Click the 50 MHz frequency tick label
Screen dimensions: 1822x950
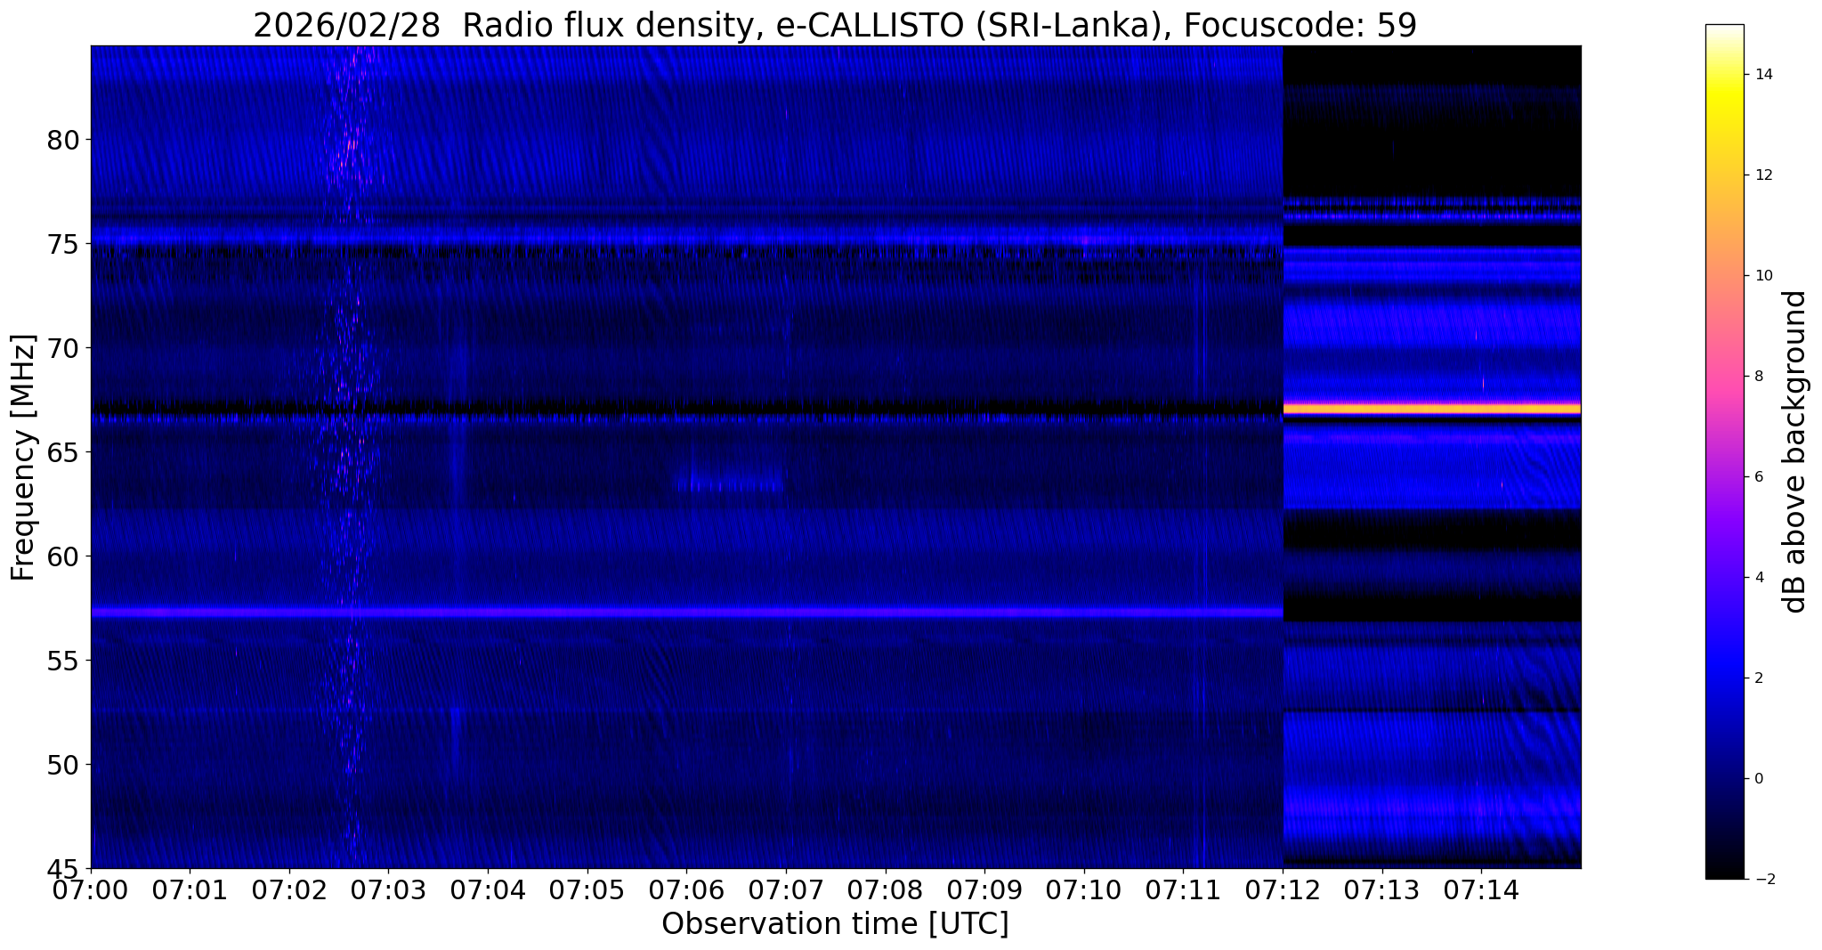(x=64, y=764)
